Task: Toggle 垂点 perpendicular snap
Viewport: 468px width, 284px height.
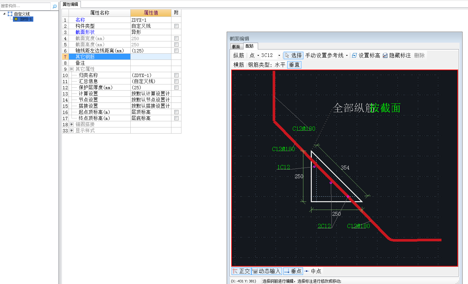Action: 293,271
